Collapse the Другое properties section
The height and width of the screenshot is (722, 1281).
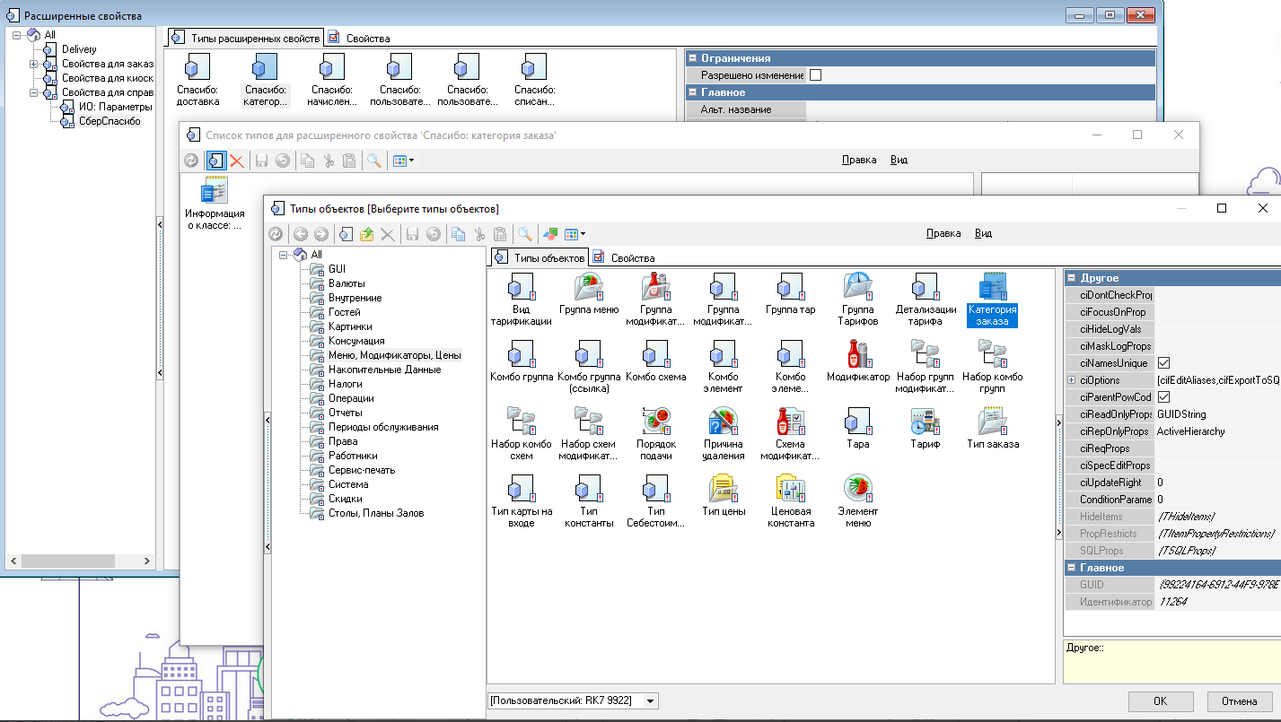(x=1071, y=278)
